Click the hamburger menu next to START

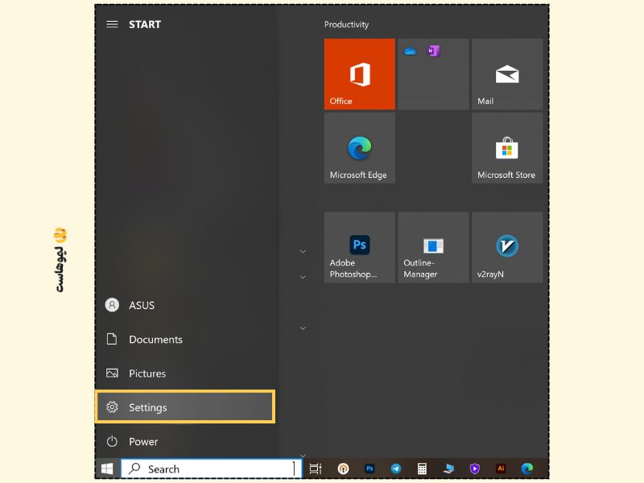click(112, 24)
